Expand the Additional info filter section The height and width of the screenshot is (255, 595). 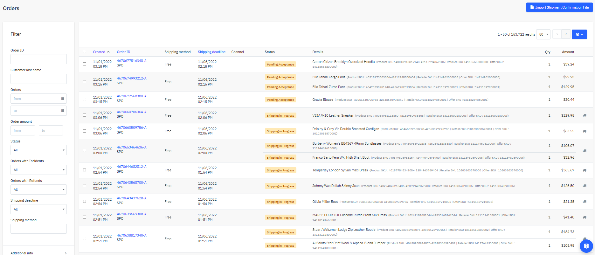[38, 253]
